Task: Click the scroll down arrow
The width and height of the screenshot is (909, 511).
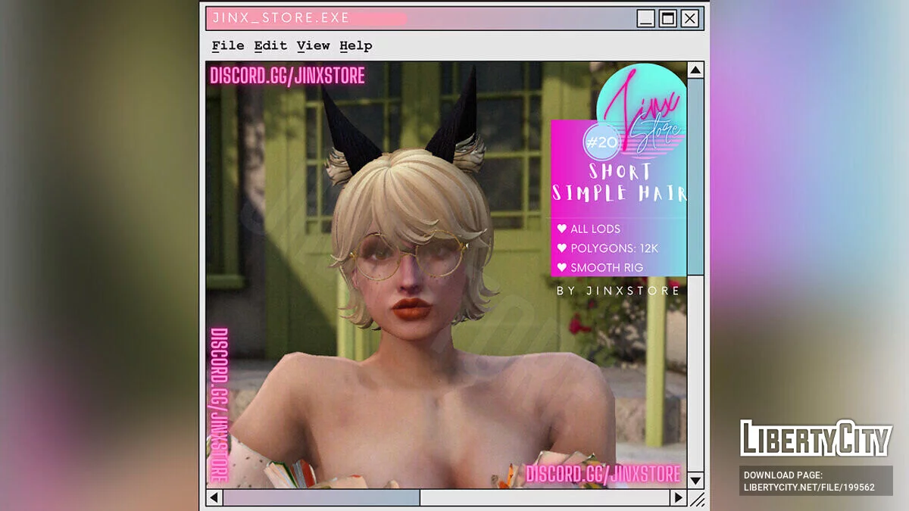Action: tap(695, 480)
